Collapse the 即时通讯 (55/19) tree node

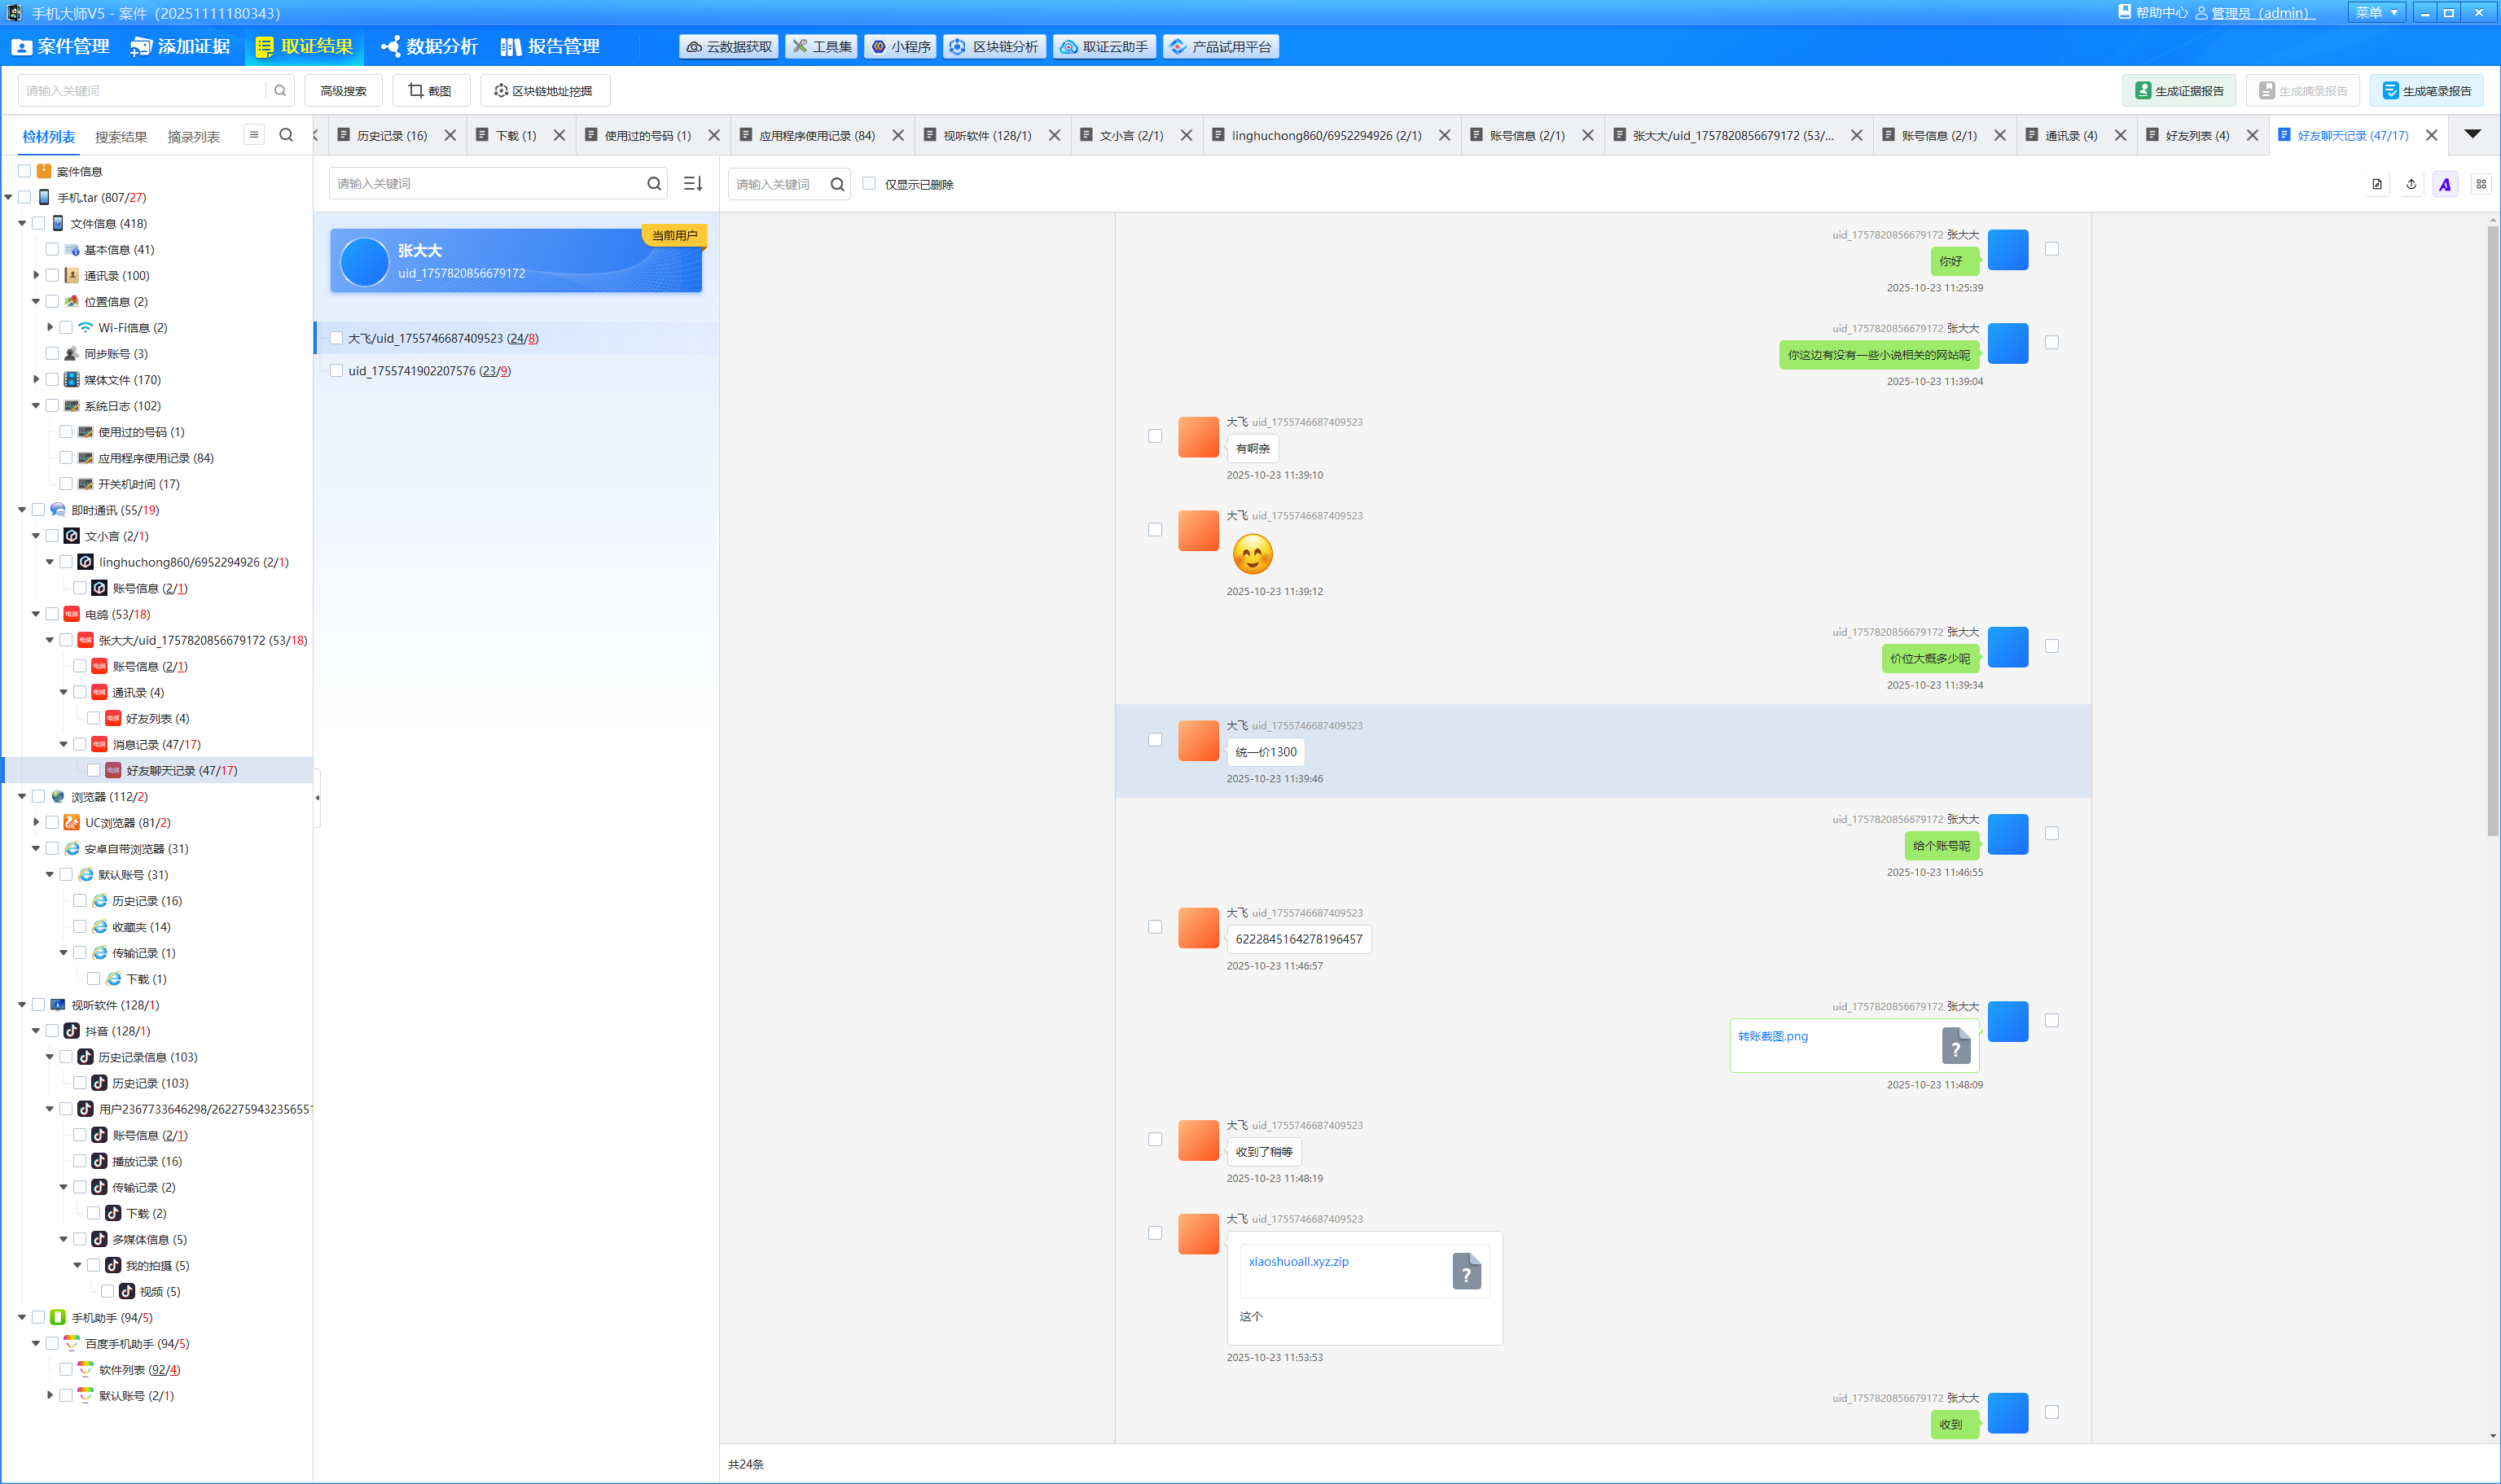click(x=22, y=510)
